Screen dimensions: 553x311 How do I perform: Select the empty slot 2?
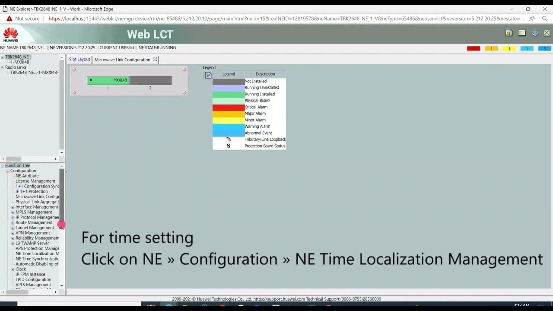coord(150,80)
